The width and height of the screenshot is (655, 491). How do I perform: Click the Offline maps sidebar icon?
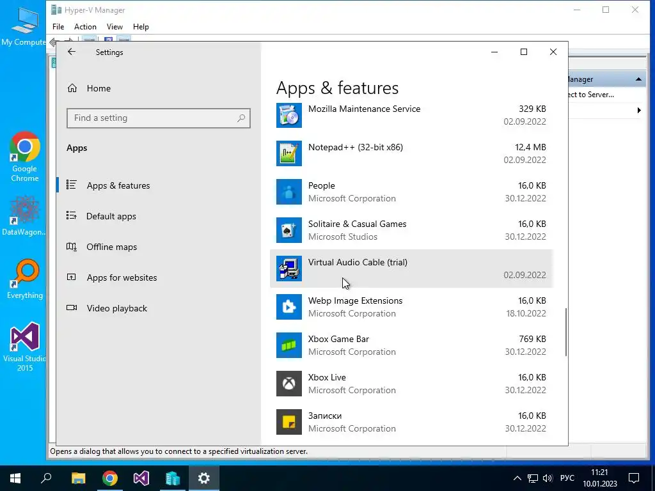coord(72,247)
